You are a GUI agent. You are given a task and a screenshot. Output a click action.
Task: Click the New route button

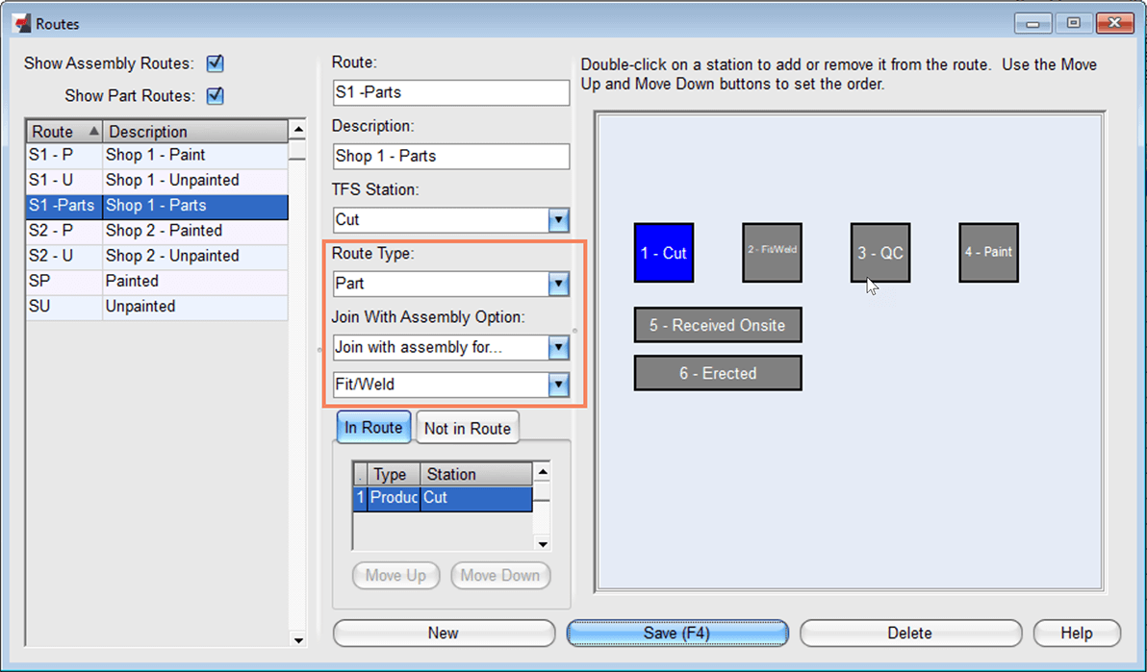point(444,633)
